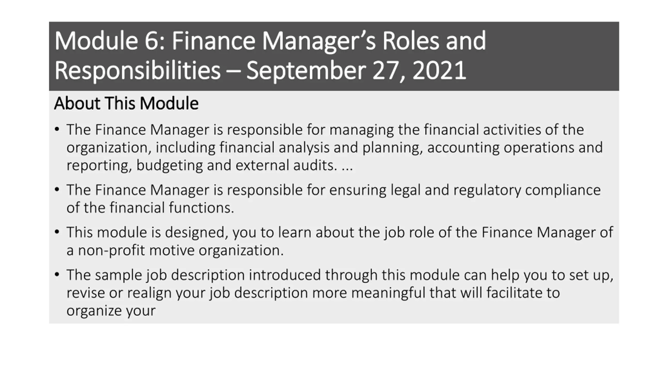Click the bullet starting "This module is designed"
661x371 pixels.
339,232
